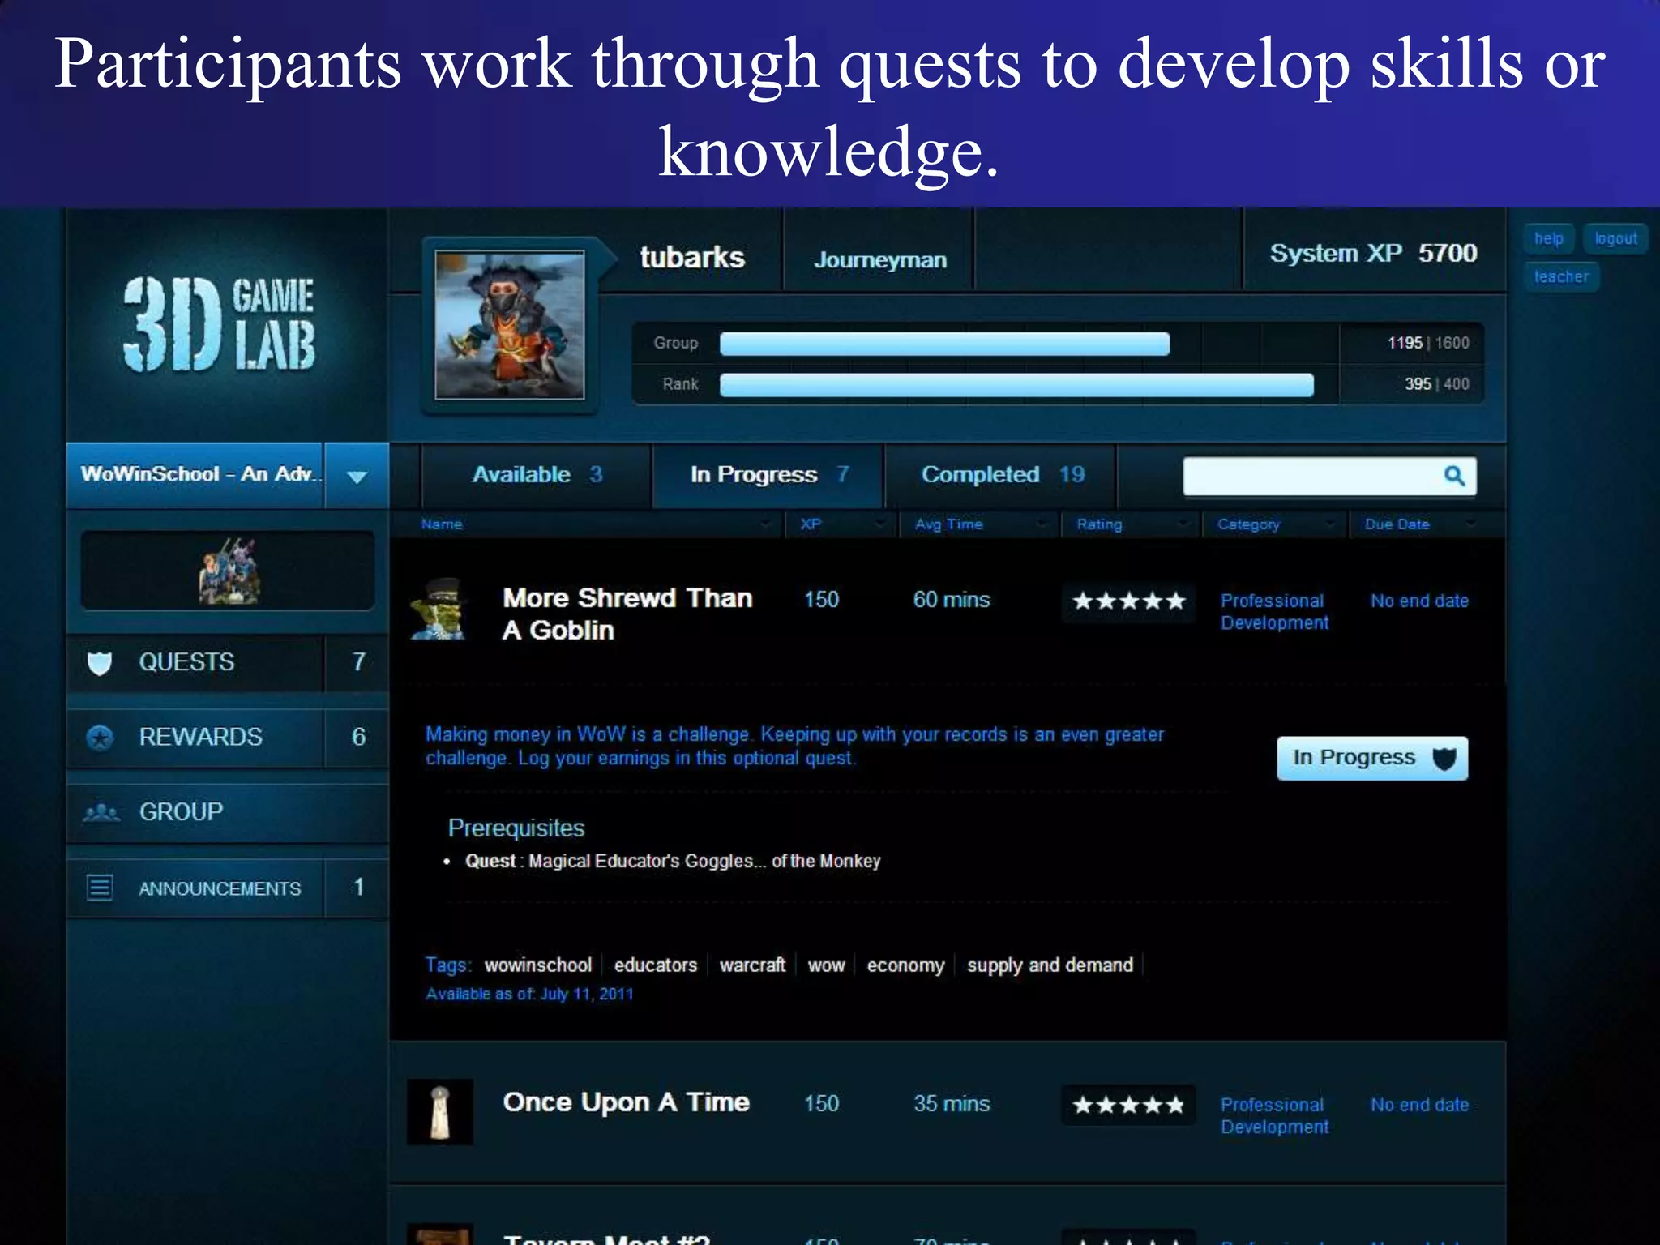Click the wowinschool tag
The height and width of the screenshot is (1245, 1660).
pos(538,965)
